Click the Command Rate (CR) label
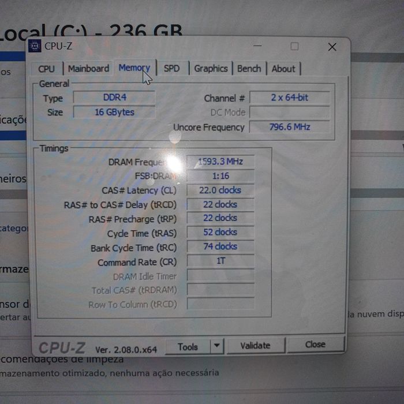Viewport: 404px width, 404px height. 137,262
